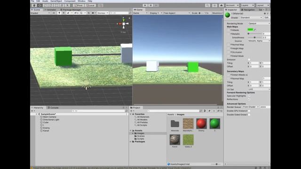
Task: Select the Scale tool in the toolbar
Action: tap(51, 5)
